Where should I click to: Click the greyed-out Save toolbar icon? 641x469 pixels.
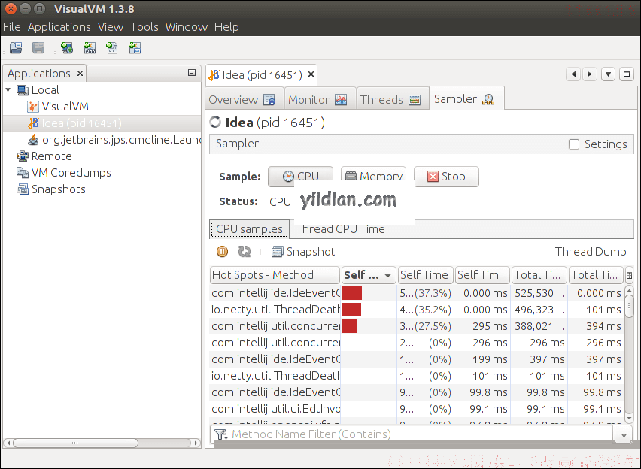tap(38, 48)
